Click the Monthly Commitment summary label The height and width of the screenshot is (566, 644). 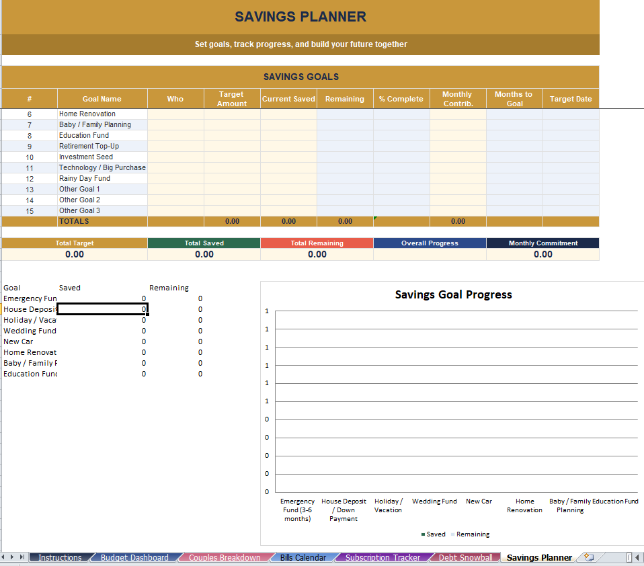(x=543, y=243)
